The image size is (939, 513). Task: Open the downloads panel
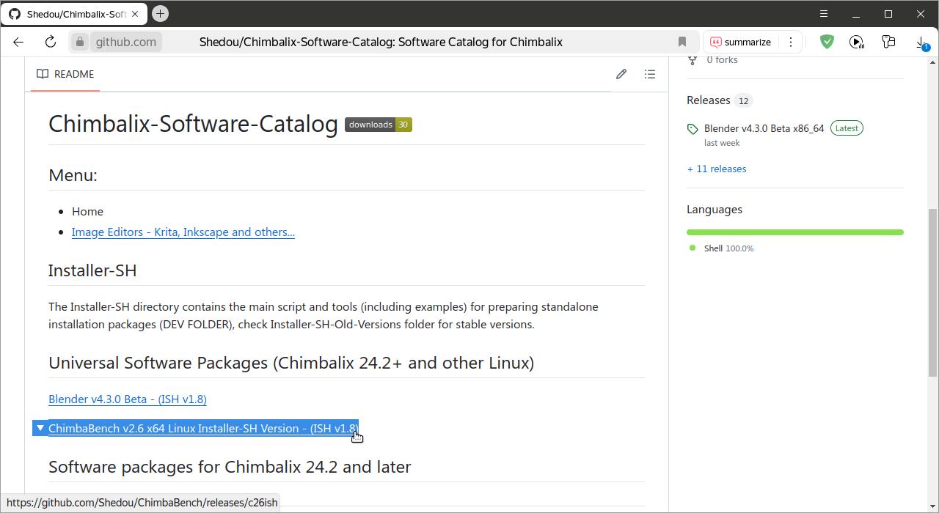click(x=921, y=43)
